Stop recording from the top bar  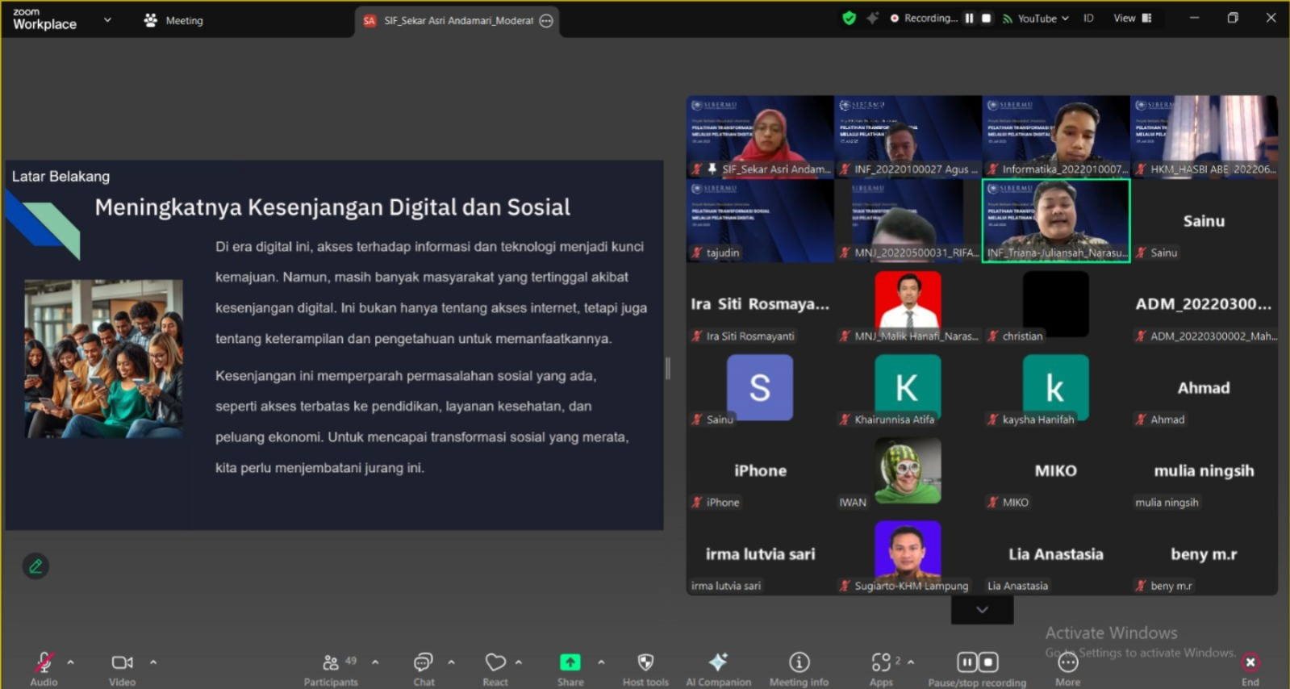pos(986,18)
